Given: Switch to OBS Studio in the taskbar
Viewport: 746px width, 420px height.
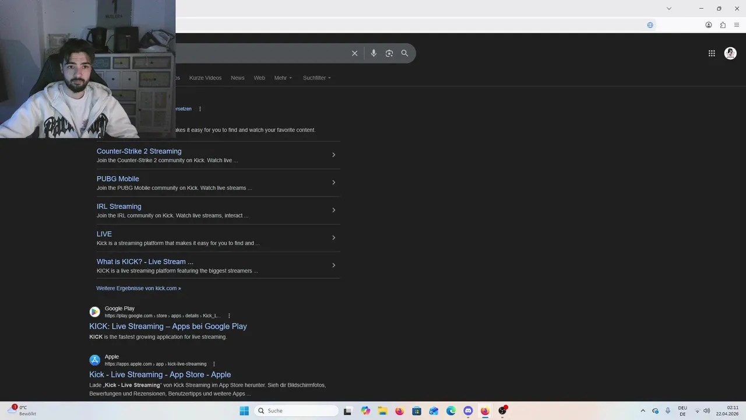Looking at the screenshot, I should pos(502,411).
